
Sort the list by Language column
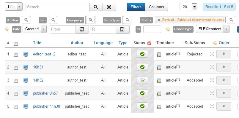103,43
